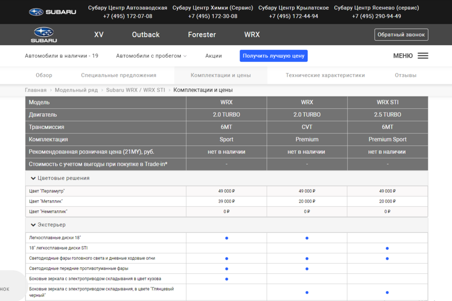Click the Premium Sport trim cell
The image size is (452, 301).
388,139
